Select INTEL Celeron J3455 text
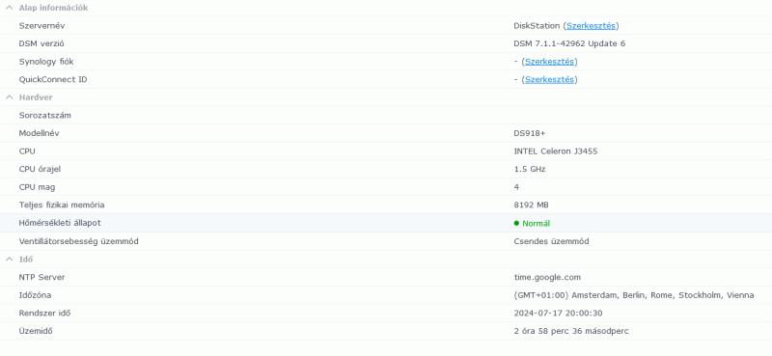Viewport: 772px width, 356px height. [x=556, y=151]
